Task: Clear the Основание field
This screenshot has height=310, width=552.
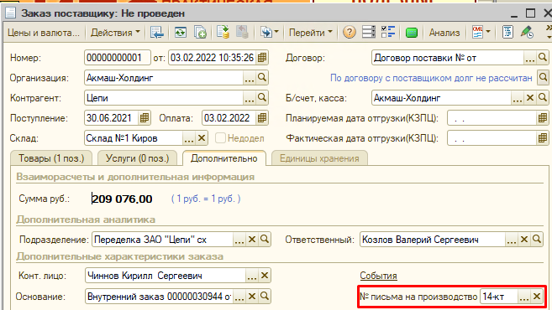Action: pyautogui.click(x=252, y=297)
